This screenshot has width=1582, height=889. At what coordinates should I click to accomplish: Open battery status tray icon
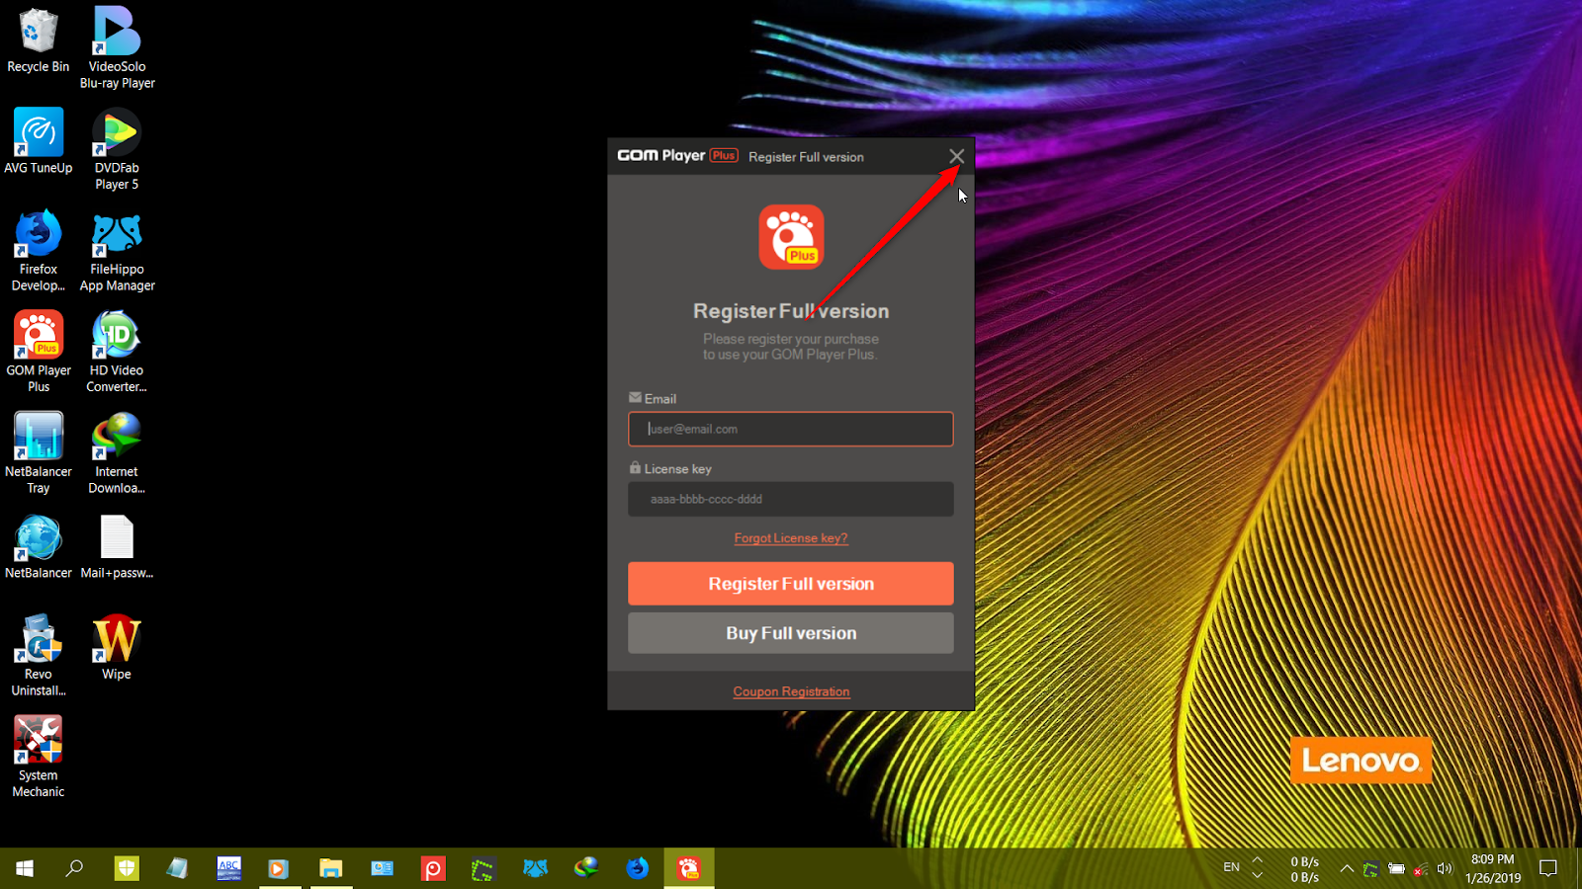[1396, 869]
